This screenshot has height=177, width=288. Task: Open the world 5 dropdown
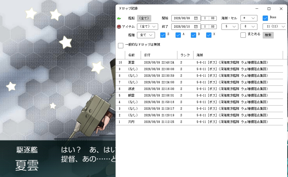pyautogui.click(x=230, y=27)
